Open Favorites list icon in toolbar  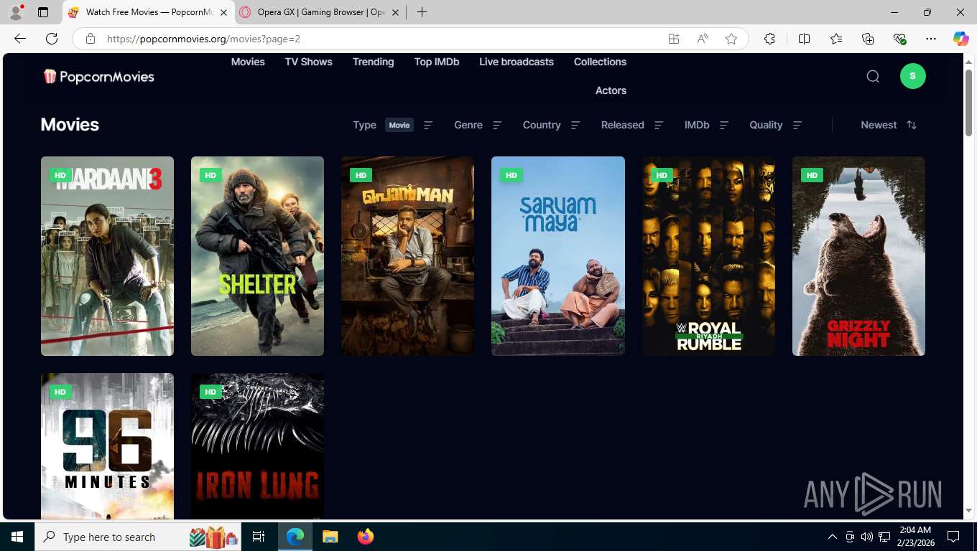[x=836, y=39]
